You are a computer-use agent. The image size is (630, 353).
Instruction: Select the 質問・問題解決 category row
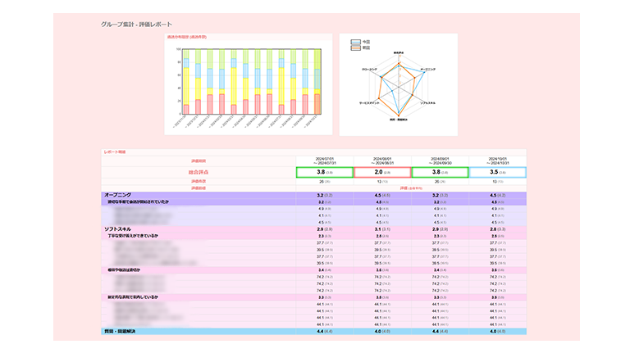(x=125, y=332)
